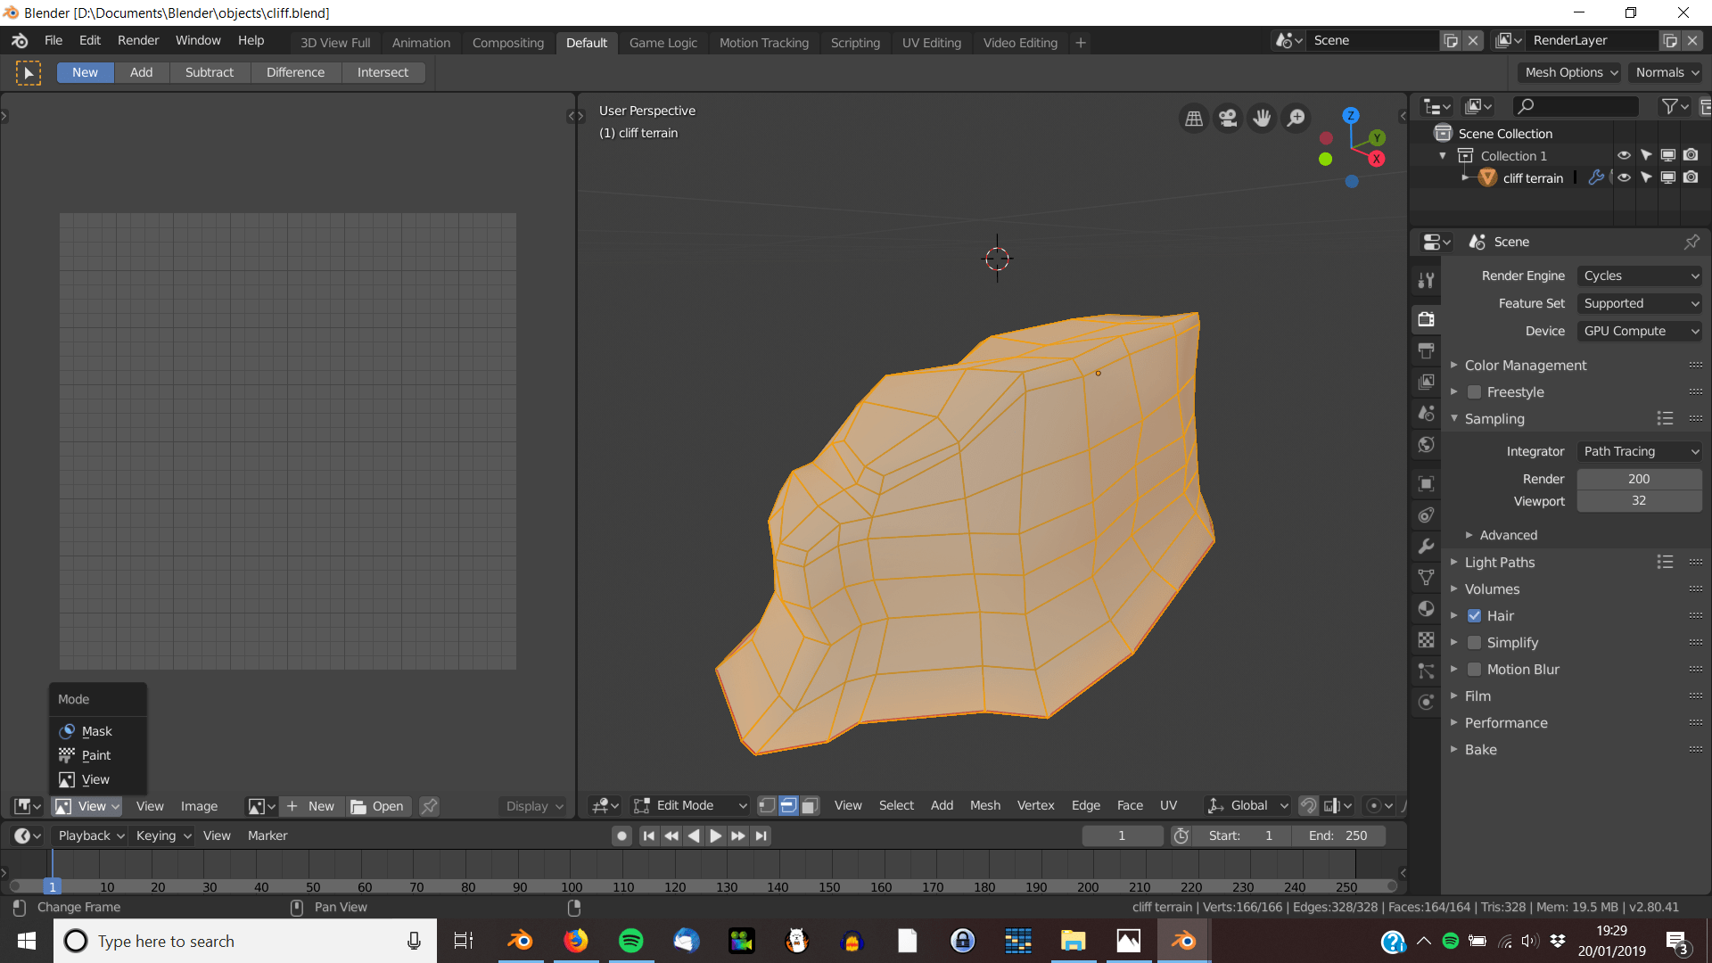Open the Texture properties checker icon
Viewport: 1712px width, 963px height.
click(x=1426, y=638)
